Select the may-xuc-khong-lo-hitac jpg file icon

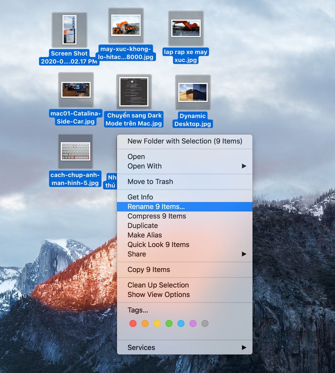coord(126,25)
